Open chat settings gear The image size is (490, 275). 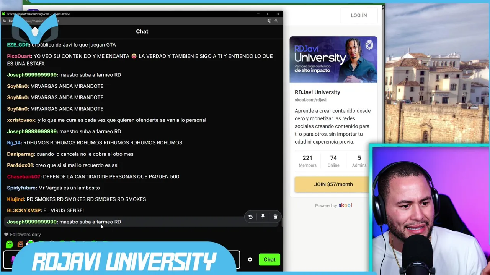point(250,260)
